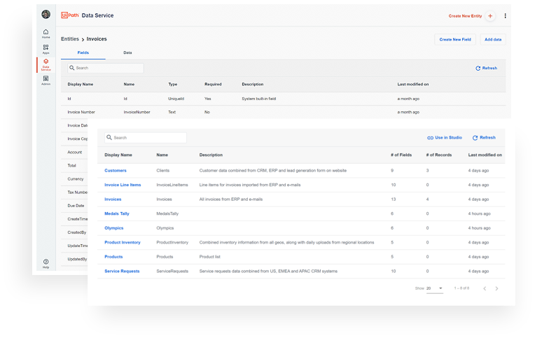The width and height of the screenshot is (535, 338).
Task: Click the 'Type' column header
Action: click(x=173, y=84)
